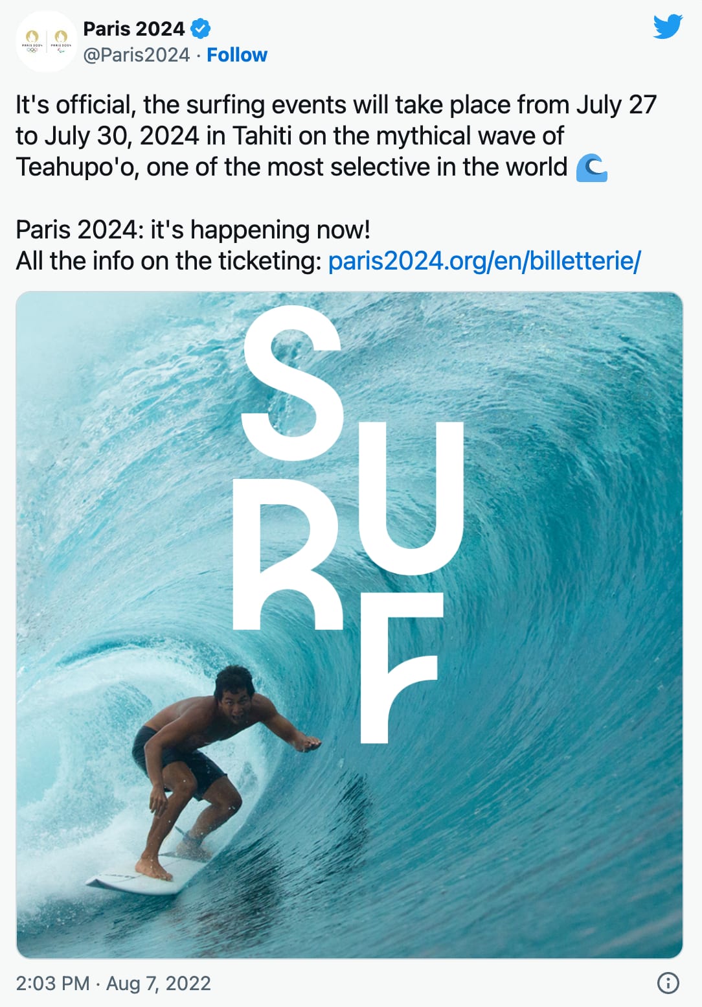Click the @Paris2024 handle

[137, 55]
